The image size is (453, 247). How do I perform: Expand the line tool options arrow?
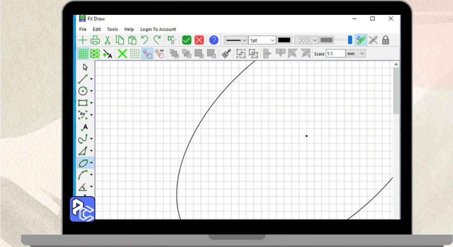tap(91, 79)
